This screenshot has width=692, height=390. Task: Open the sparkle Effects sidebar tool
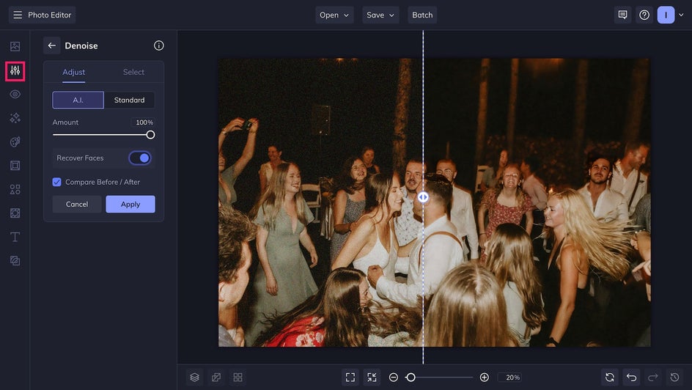coord(15,118)
